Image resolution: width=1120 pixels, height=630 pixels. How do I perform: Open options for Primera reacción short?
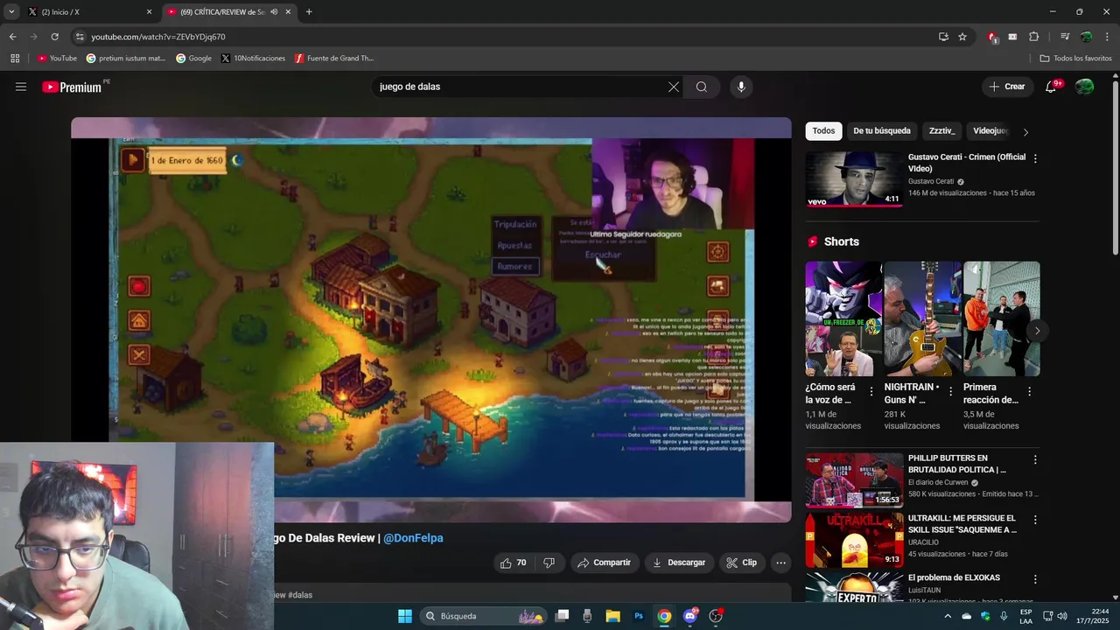(x=1029, y=392)
